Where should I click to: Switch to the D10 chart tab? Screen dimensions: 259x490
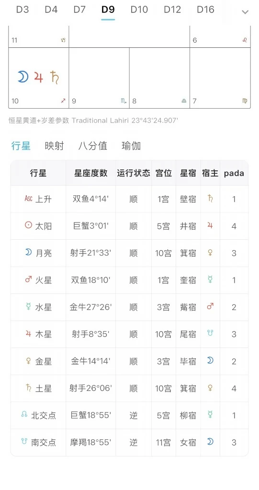[x=139, y=10]
